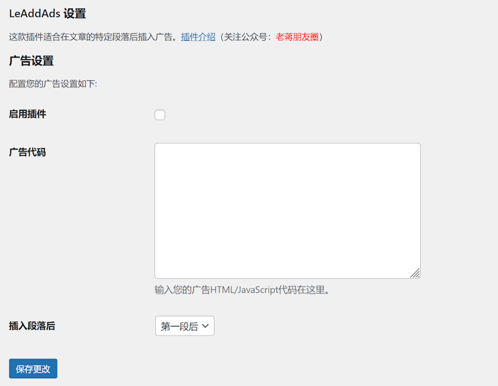Viewport: 498px width, 386px height.
Task: Click the 插入段落后 field label
Action: pyautogui.click(x=32, y=325)
